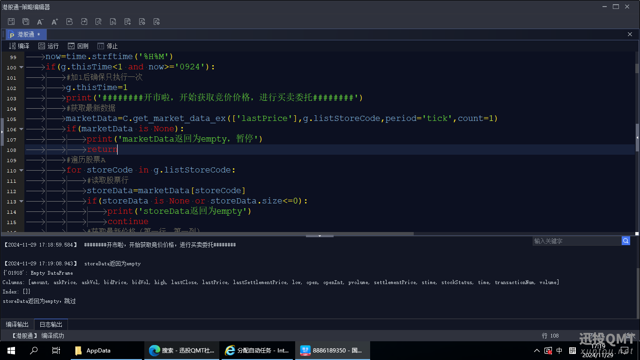Open the Find (magnifier document) toolbar icon
The height and width of the screenshot is (360, 640).
(98, 22)
